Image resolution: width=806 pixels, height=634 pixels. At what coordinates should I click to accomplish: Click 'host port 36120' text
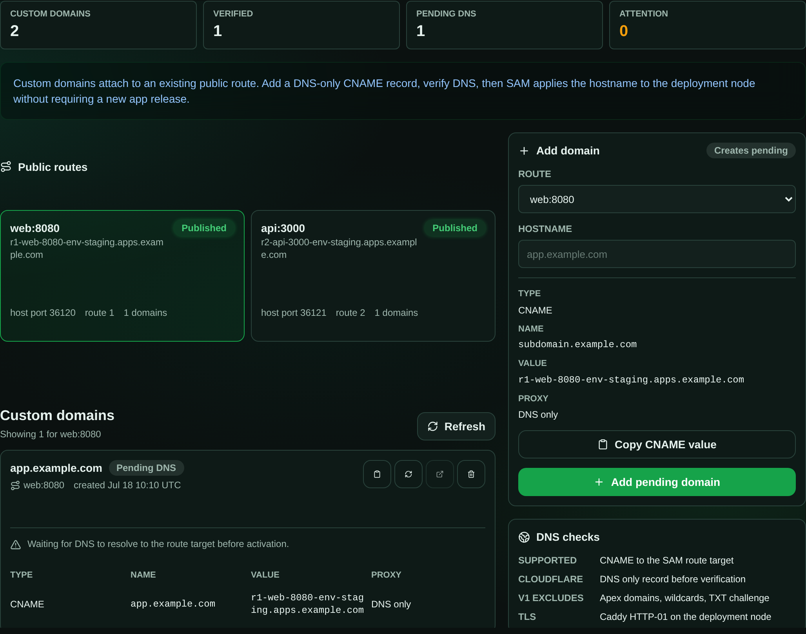[43, 313]
